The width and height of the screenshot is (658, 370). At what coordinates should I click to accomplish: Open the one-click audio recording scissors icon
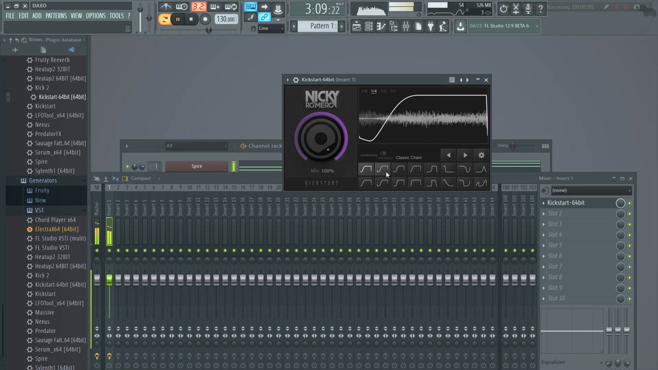coord(516,8)
